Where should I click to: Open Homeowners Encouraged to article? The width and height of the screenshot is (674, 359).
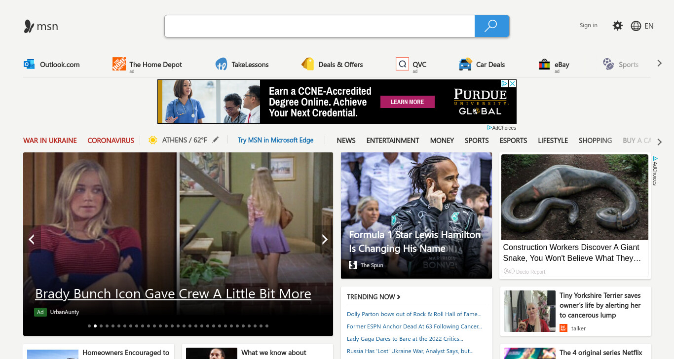(x=126, y=353)
